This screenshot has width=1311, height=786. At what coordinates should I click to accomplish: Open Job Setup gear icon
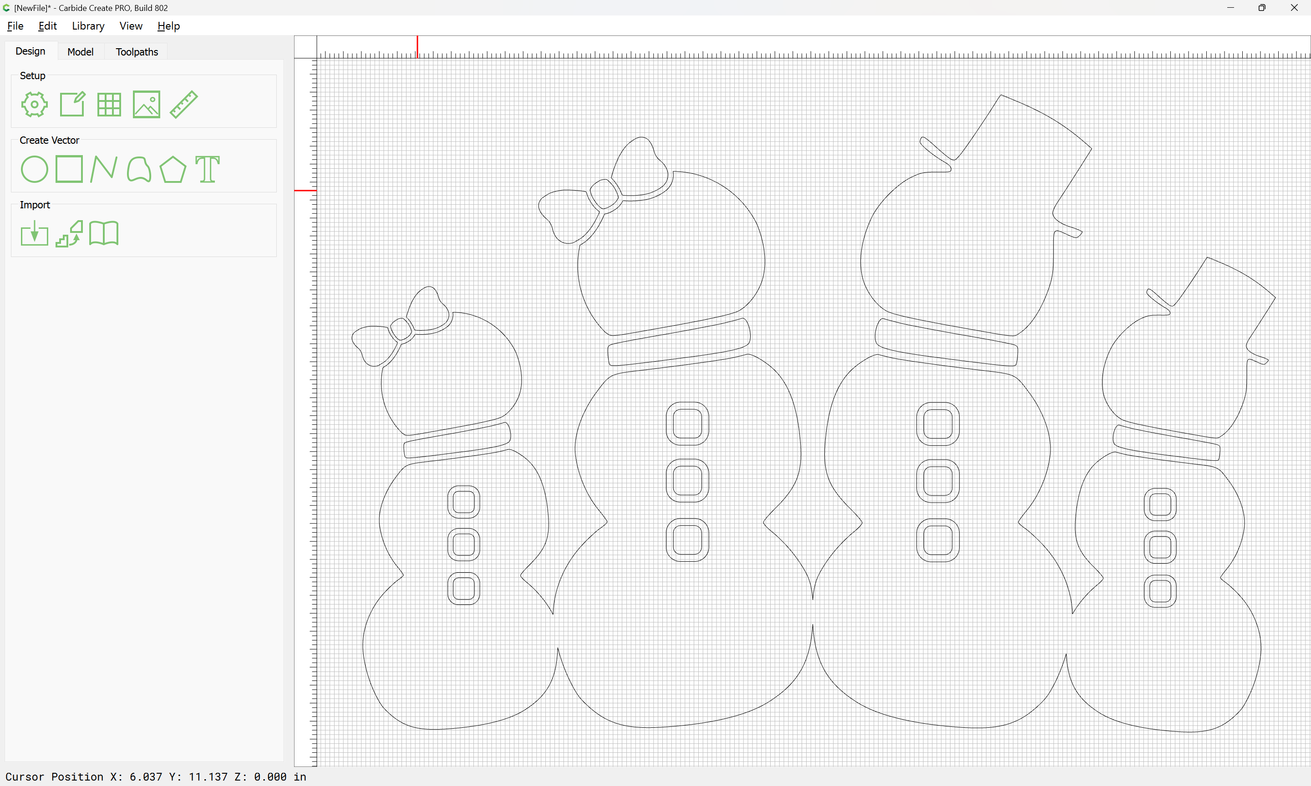pos(35,104)
